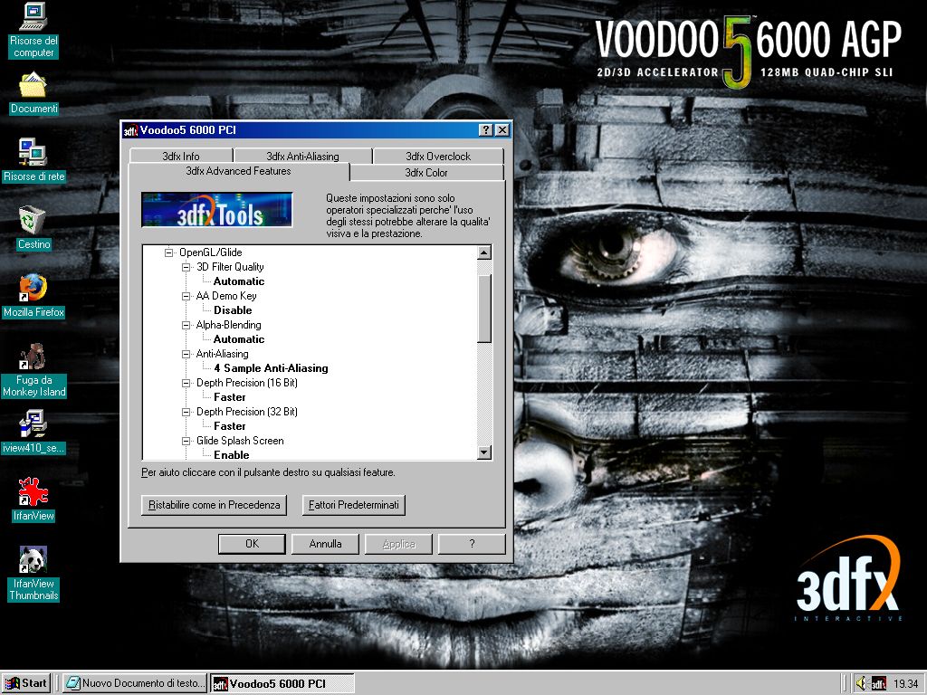The height and width of the screenshot is (695, 927).
Task: Click the bottom question-mark help button
Action: [x=472, y=544]
